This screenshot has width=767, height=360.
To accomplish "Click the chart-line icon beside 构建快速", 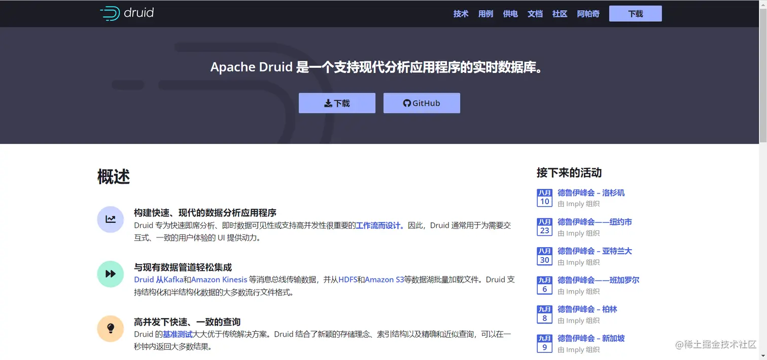I will pos(111,219).
